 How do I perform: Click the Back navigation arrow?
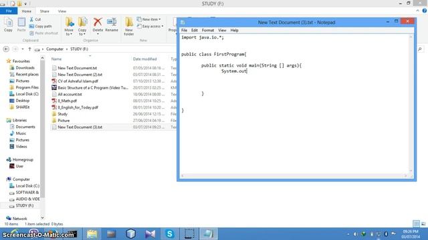coord(6,49)
